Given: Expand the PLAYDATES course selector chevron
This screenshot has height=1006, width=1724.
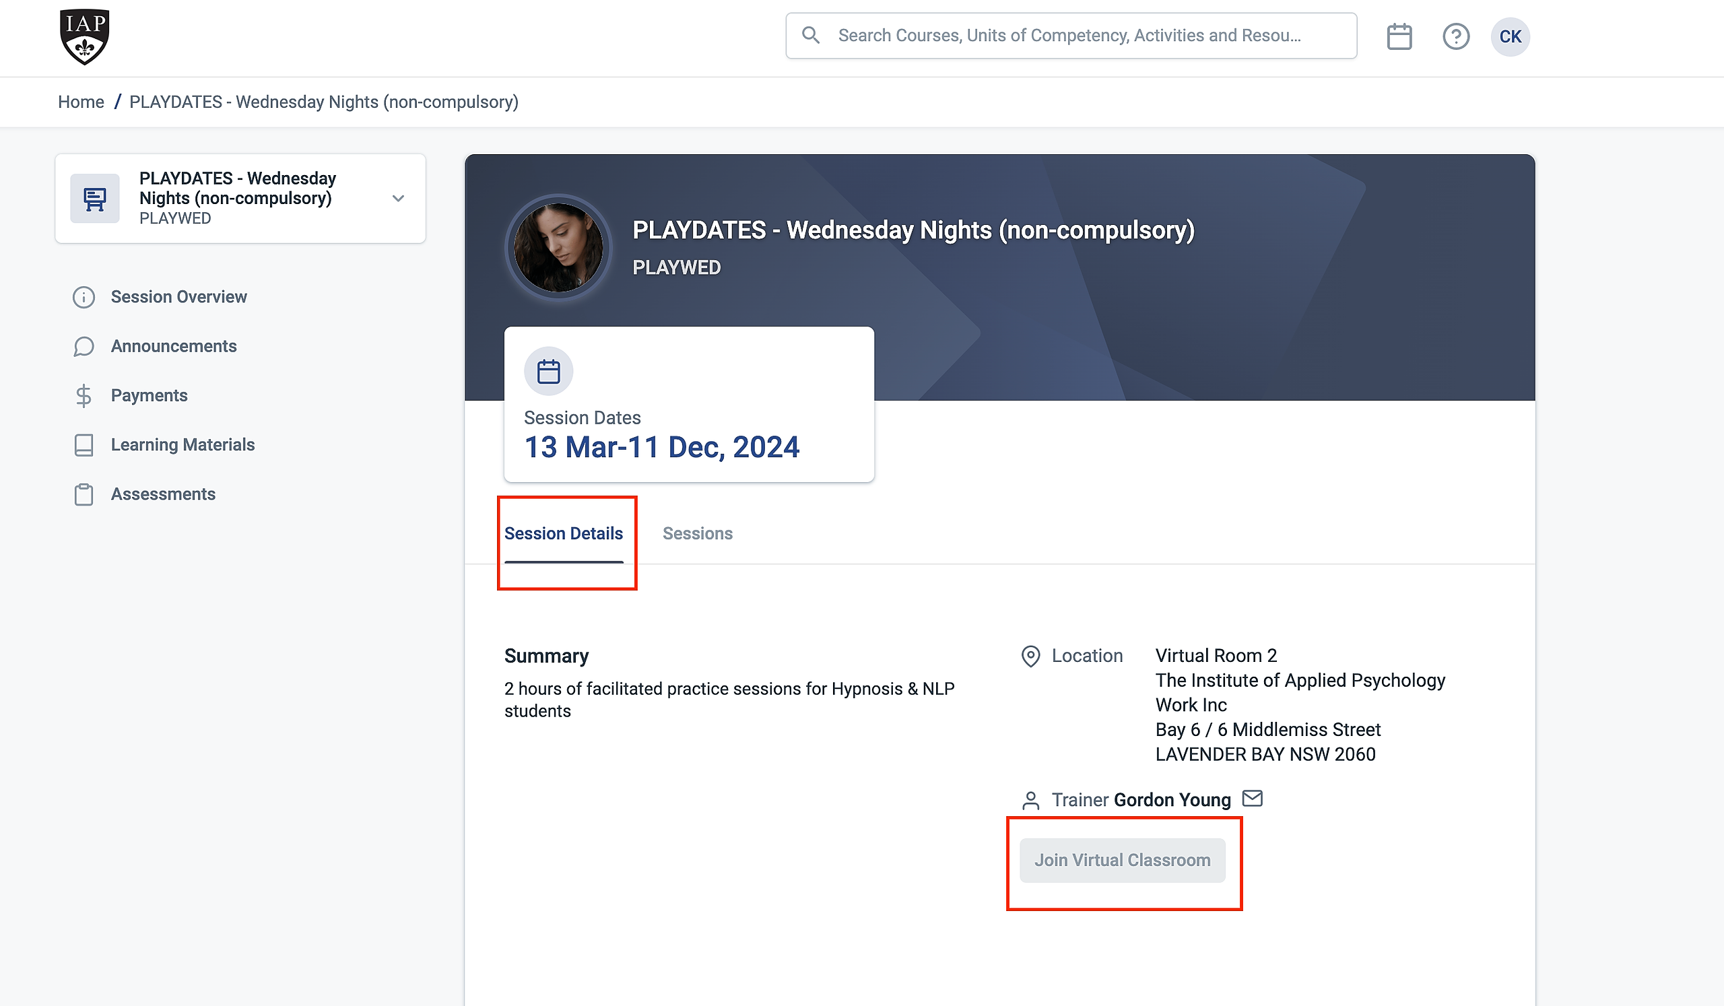Looking at the screenshot, I should tap(397, 199).
